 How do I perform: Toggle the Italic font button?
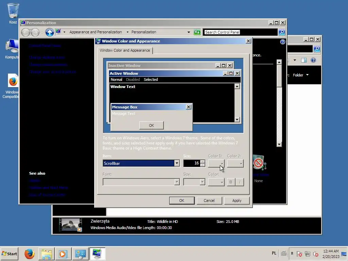pos(240,182)
